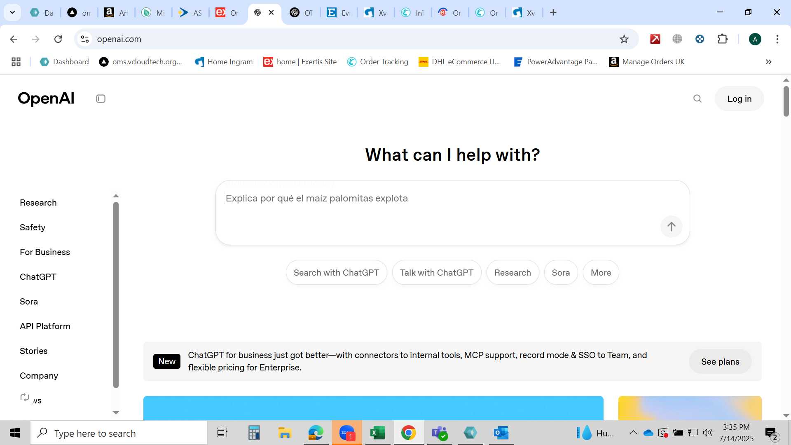Open the home Exertis Site bookmark
Viewport: 791px width, 445px height.
pos(300,62)
